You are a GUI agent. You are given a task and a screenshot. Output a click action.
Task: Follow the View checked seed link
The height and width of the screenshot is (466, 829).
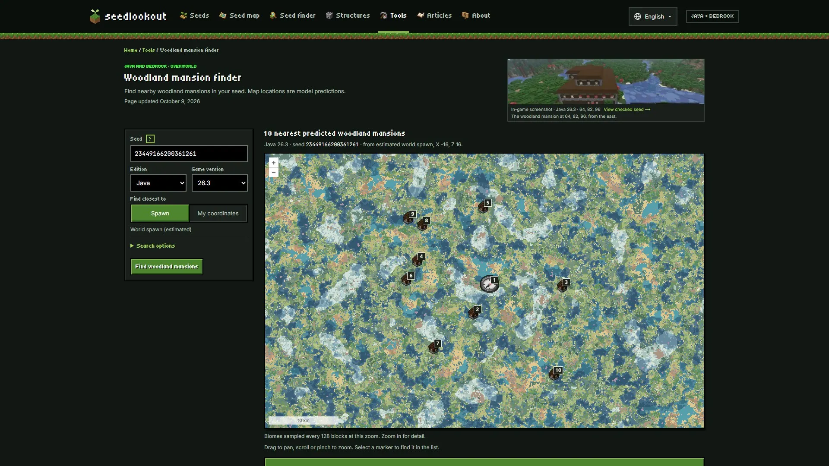(x=627, y=110)
